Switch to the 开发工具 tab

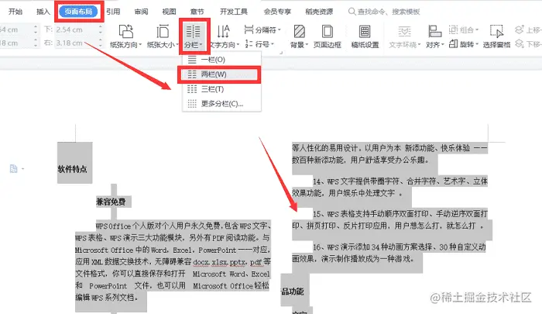(234, 12)
